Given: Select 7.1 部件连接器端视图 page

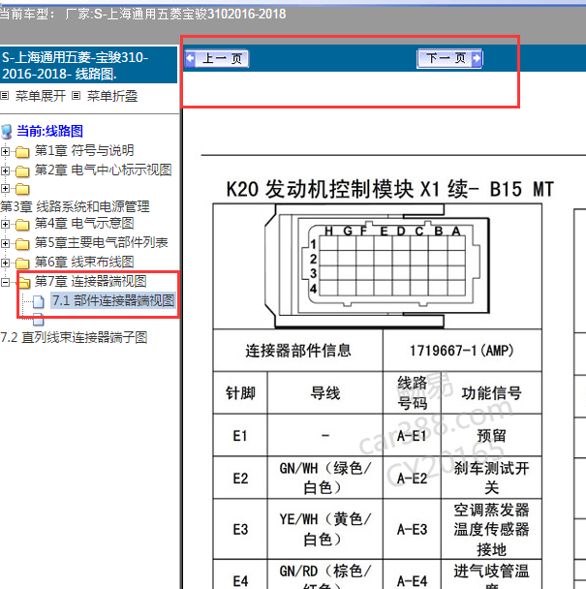Looking at the screenshot, I should [x=113, y=300].
